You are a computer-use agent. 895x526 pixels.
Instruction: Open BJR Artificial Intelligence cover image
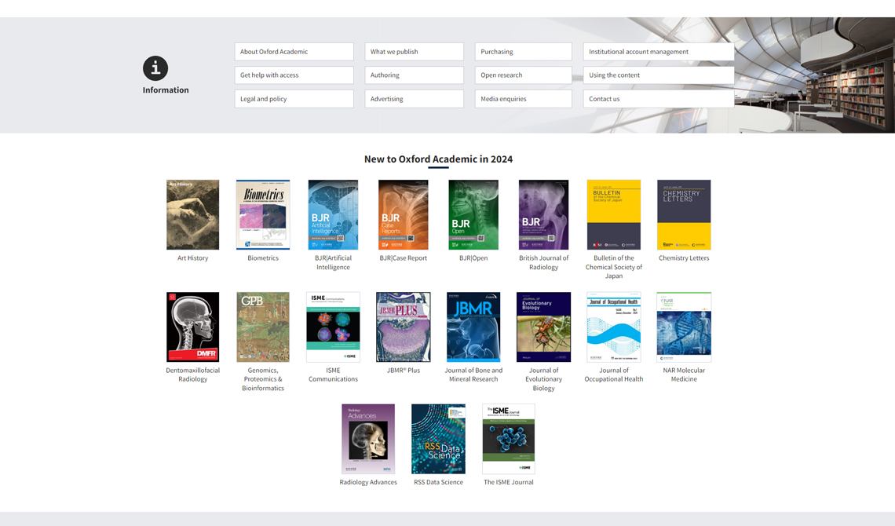coord(334,214)
